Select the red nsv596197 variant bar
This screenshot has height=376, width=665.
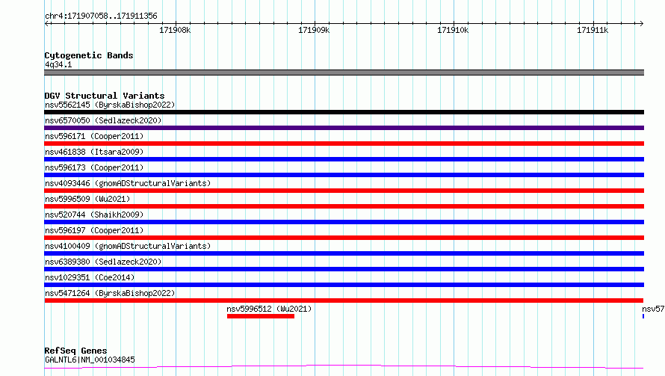pyautogui.click(x=344, y=238)
